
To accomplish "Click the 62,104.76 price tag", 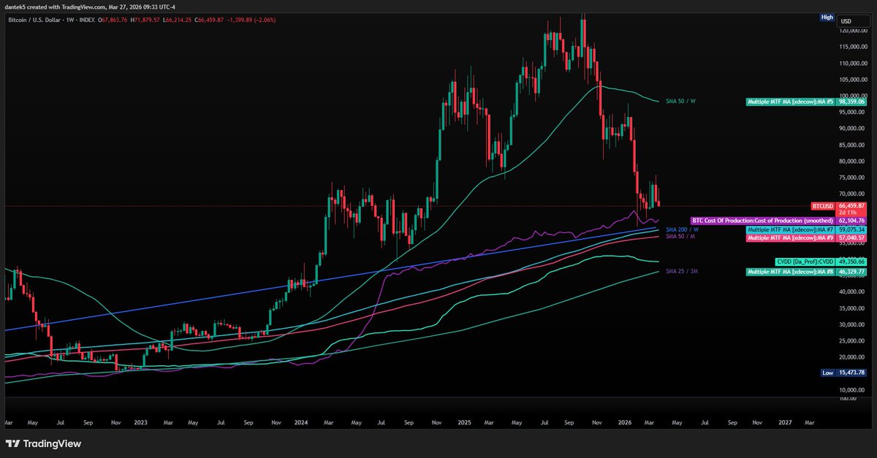I will coord(852,220).
